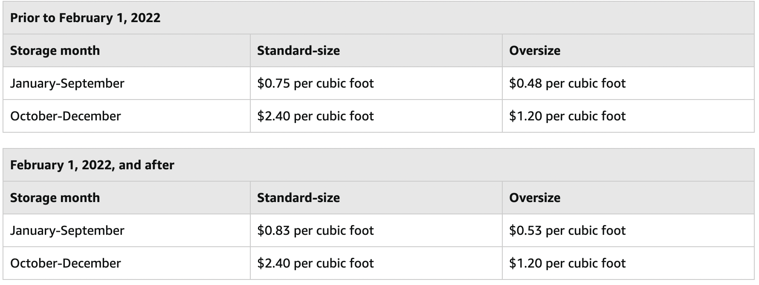Select January-September row label beside $0.83
This screenshot has height=285, width=759.
coord(67,231)
